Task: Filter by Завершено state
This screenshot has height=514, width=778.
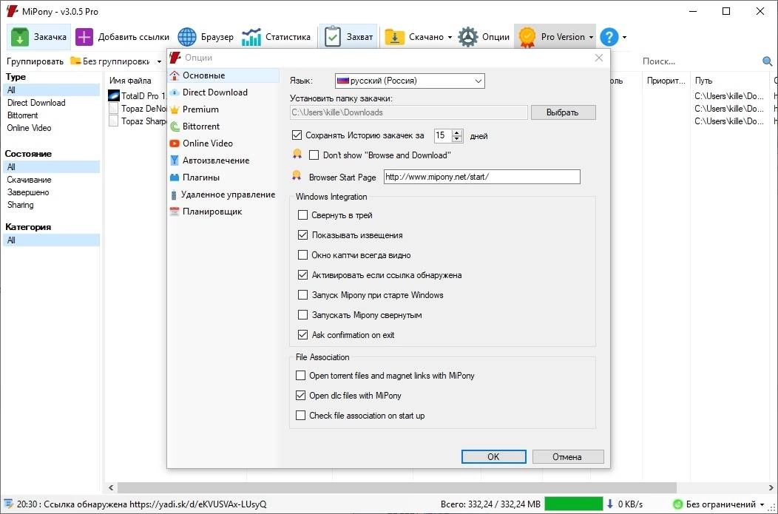Action: pos(28,192)
